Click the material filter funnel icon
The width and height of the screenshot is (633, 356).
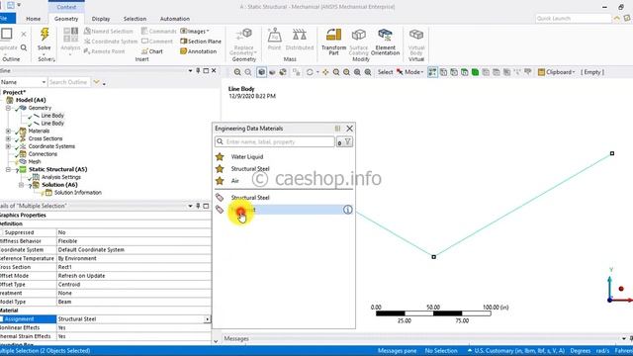347,141
